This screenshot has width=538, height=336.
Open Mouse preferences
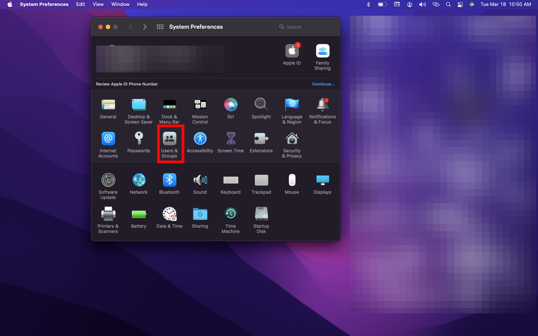click(292, 184)
